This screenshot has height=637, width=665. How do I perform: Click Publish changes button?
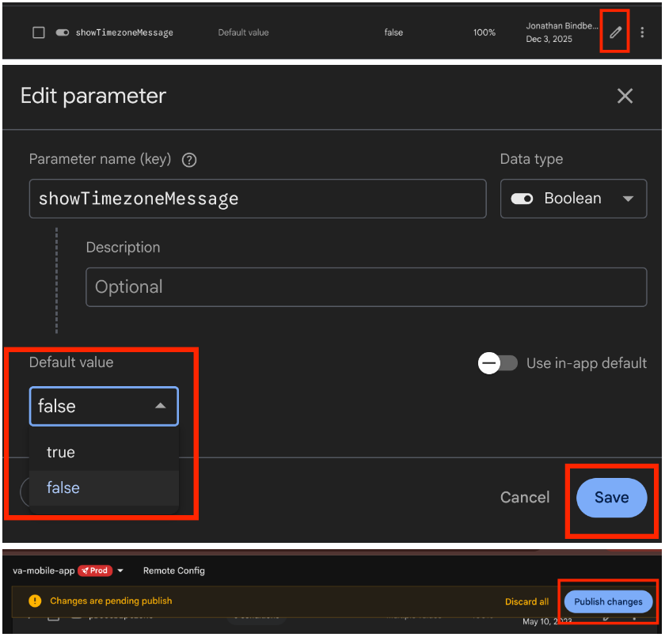tap(608, 601)
